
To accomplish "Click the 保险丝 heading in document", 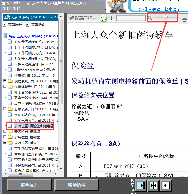I will point(83,65).
